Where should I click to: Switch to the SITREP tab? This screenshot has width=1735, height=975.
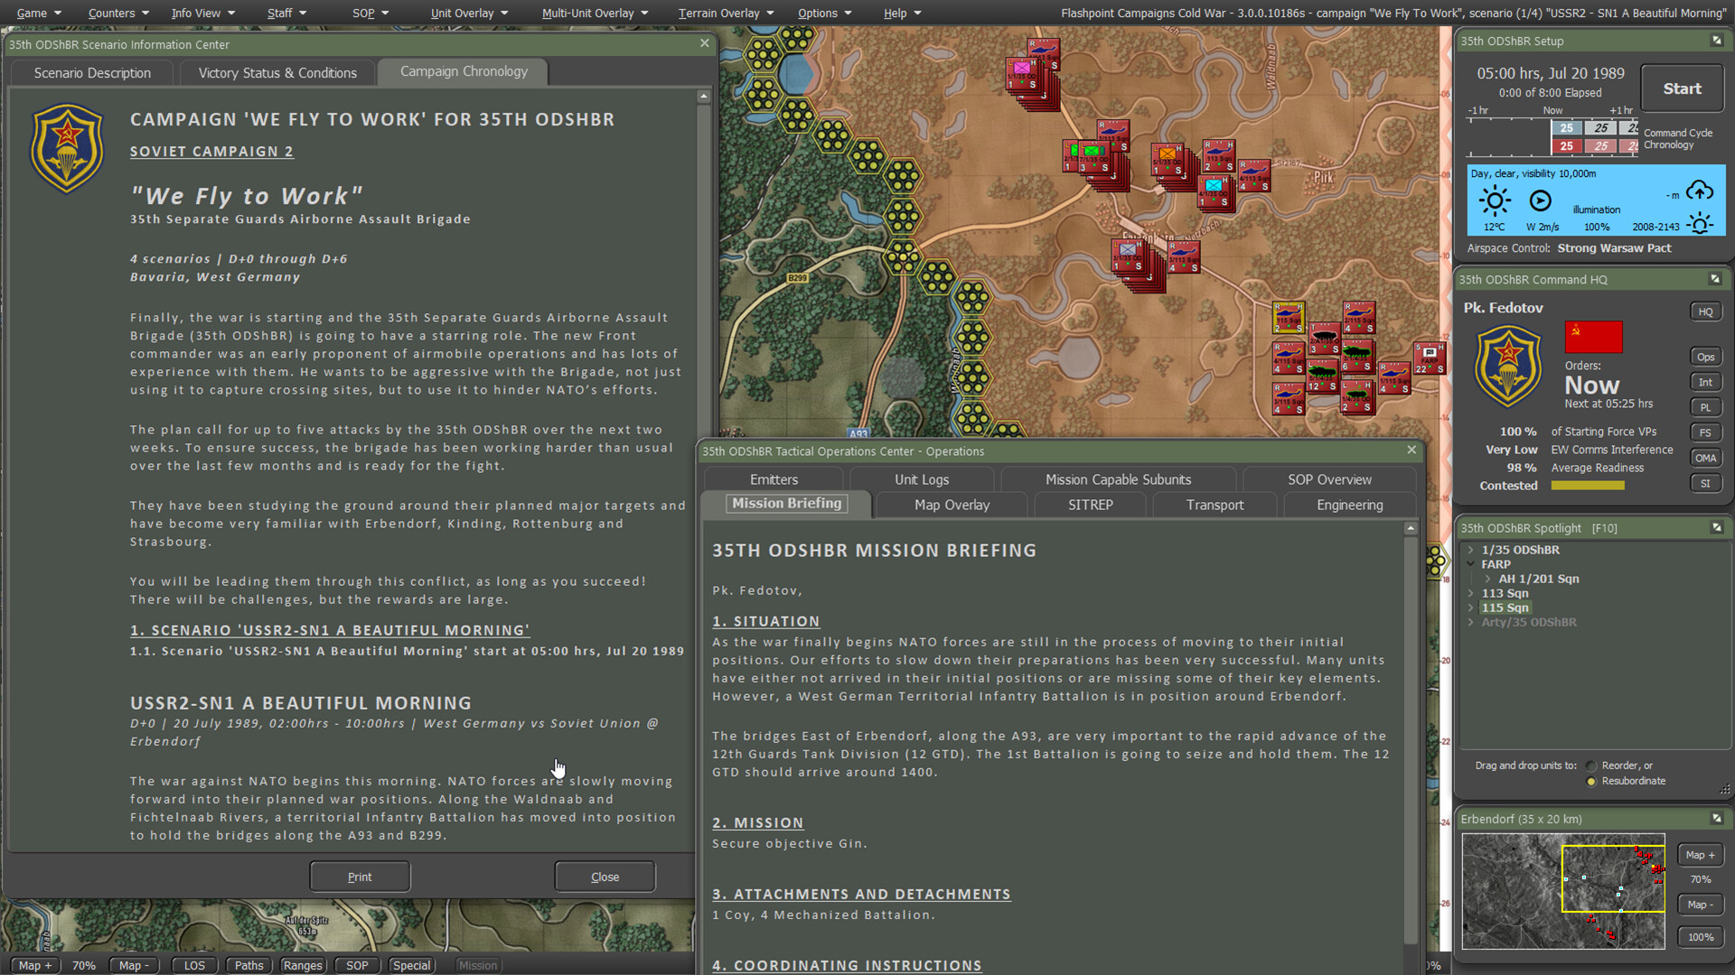[1089, 505]
